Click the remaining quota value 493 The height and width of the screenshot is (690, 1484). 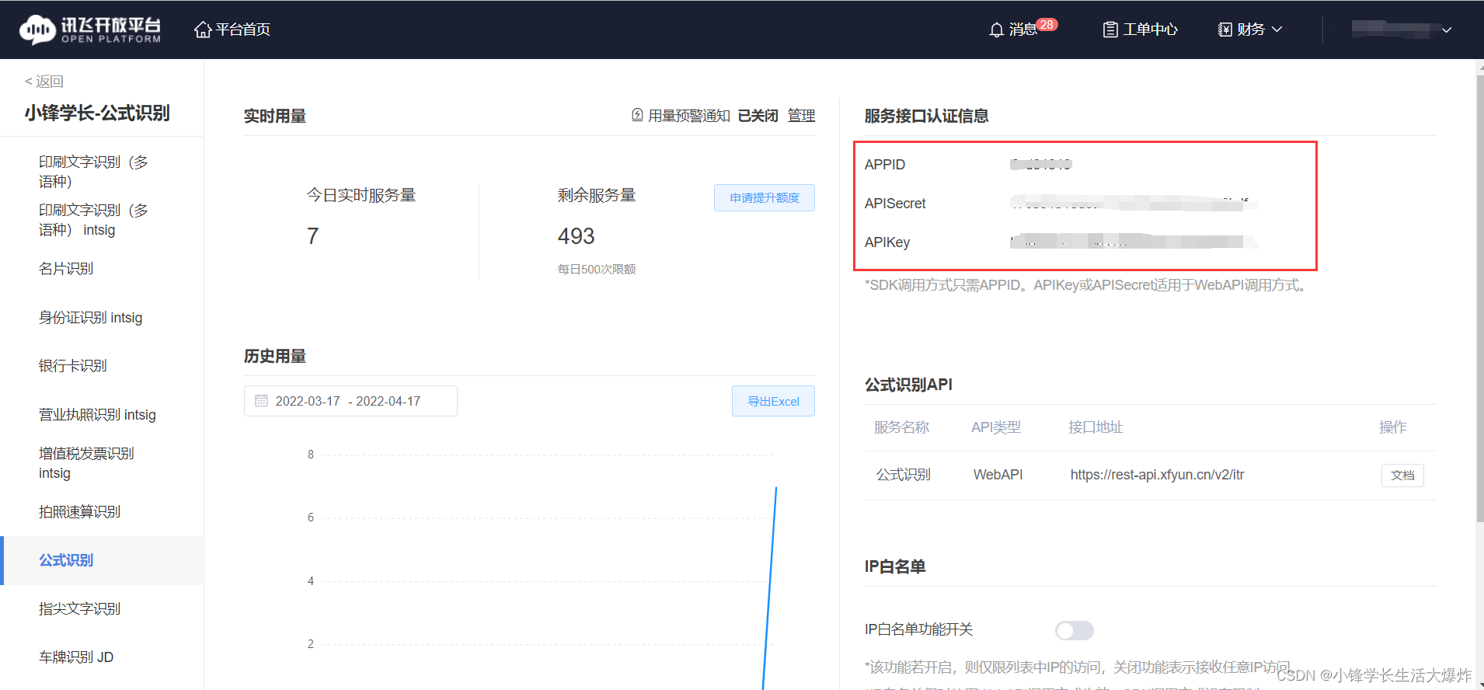[576, 236]
